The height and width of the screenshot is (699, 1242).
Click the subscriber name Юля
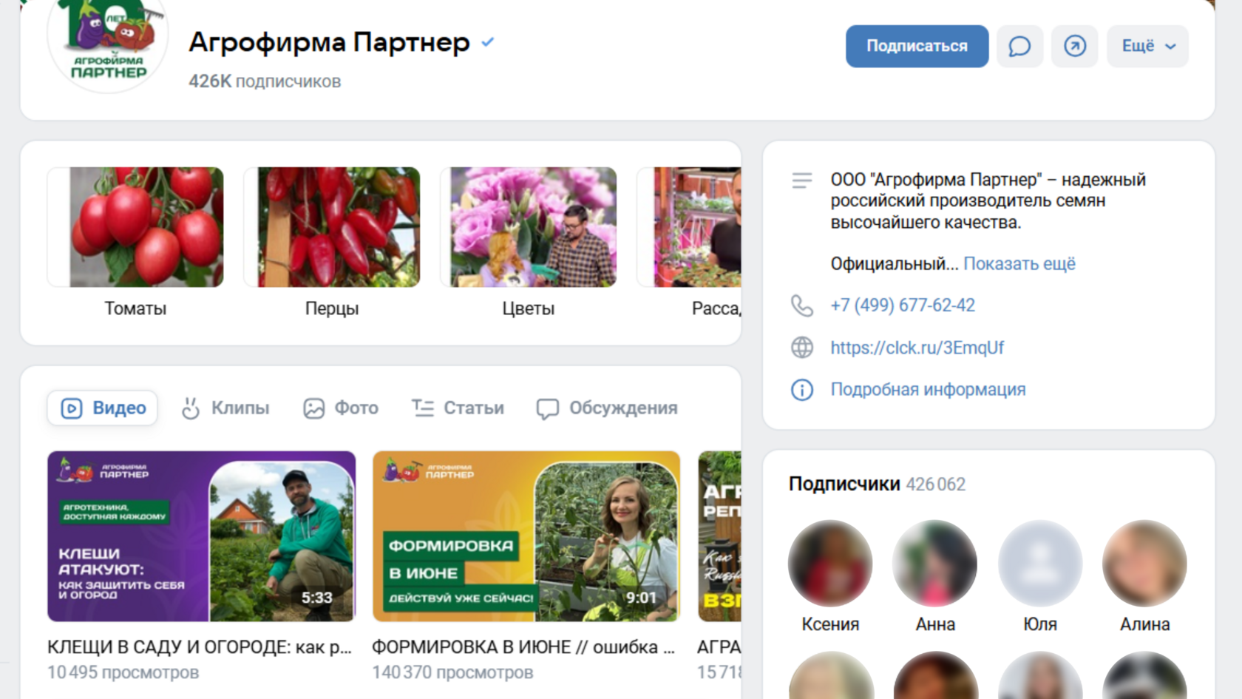1040,624
